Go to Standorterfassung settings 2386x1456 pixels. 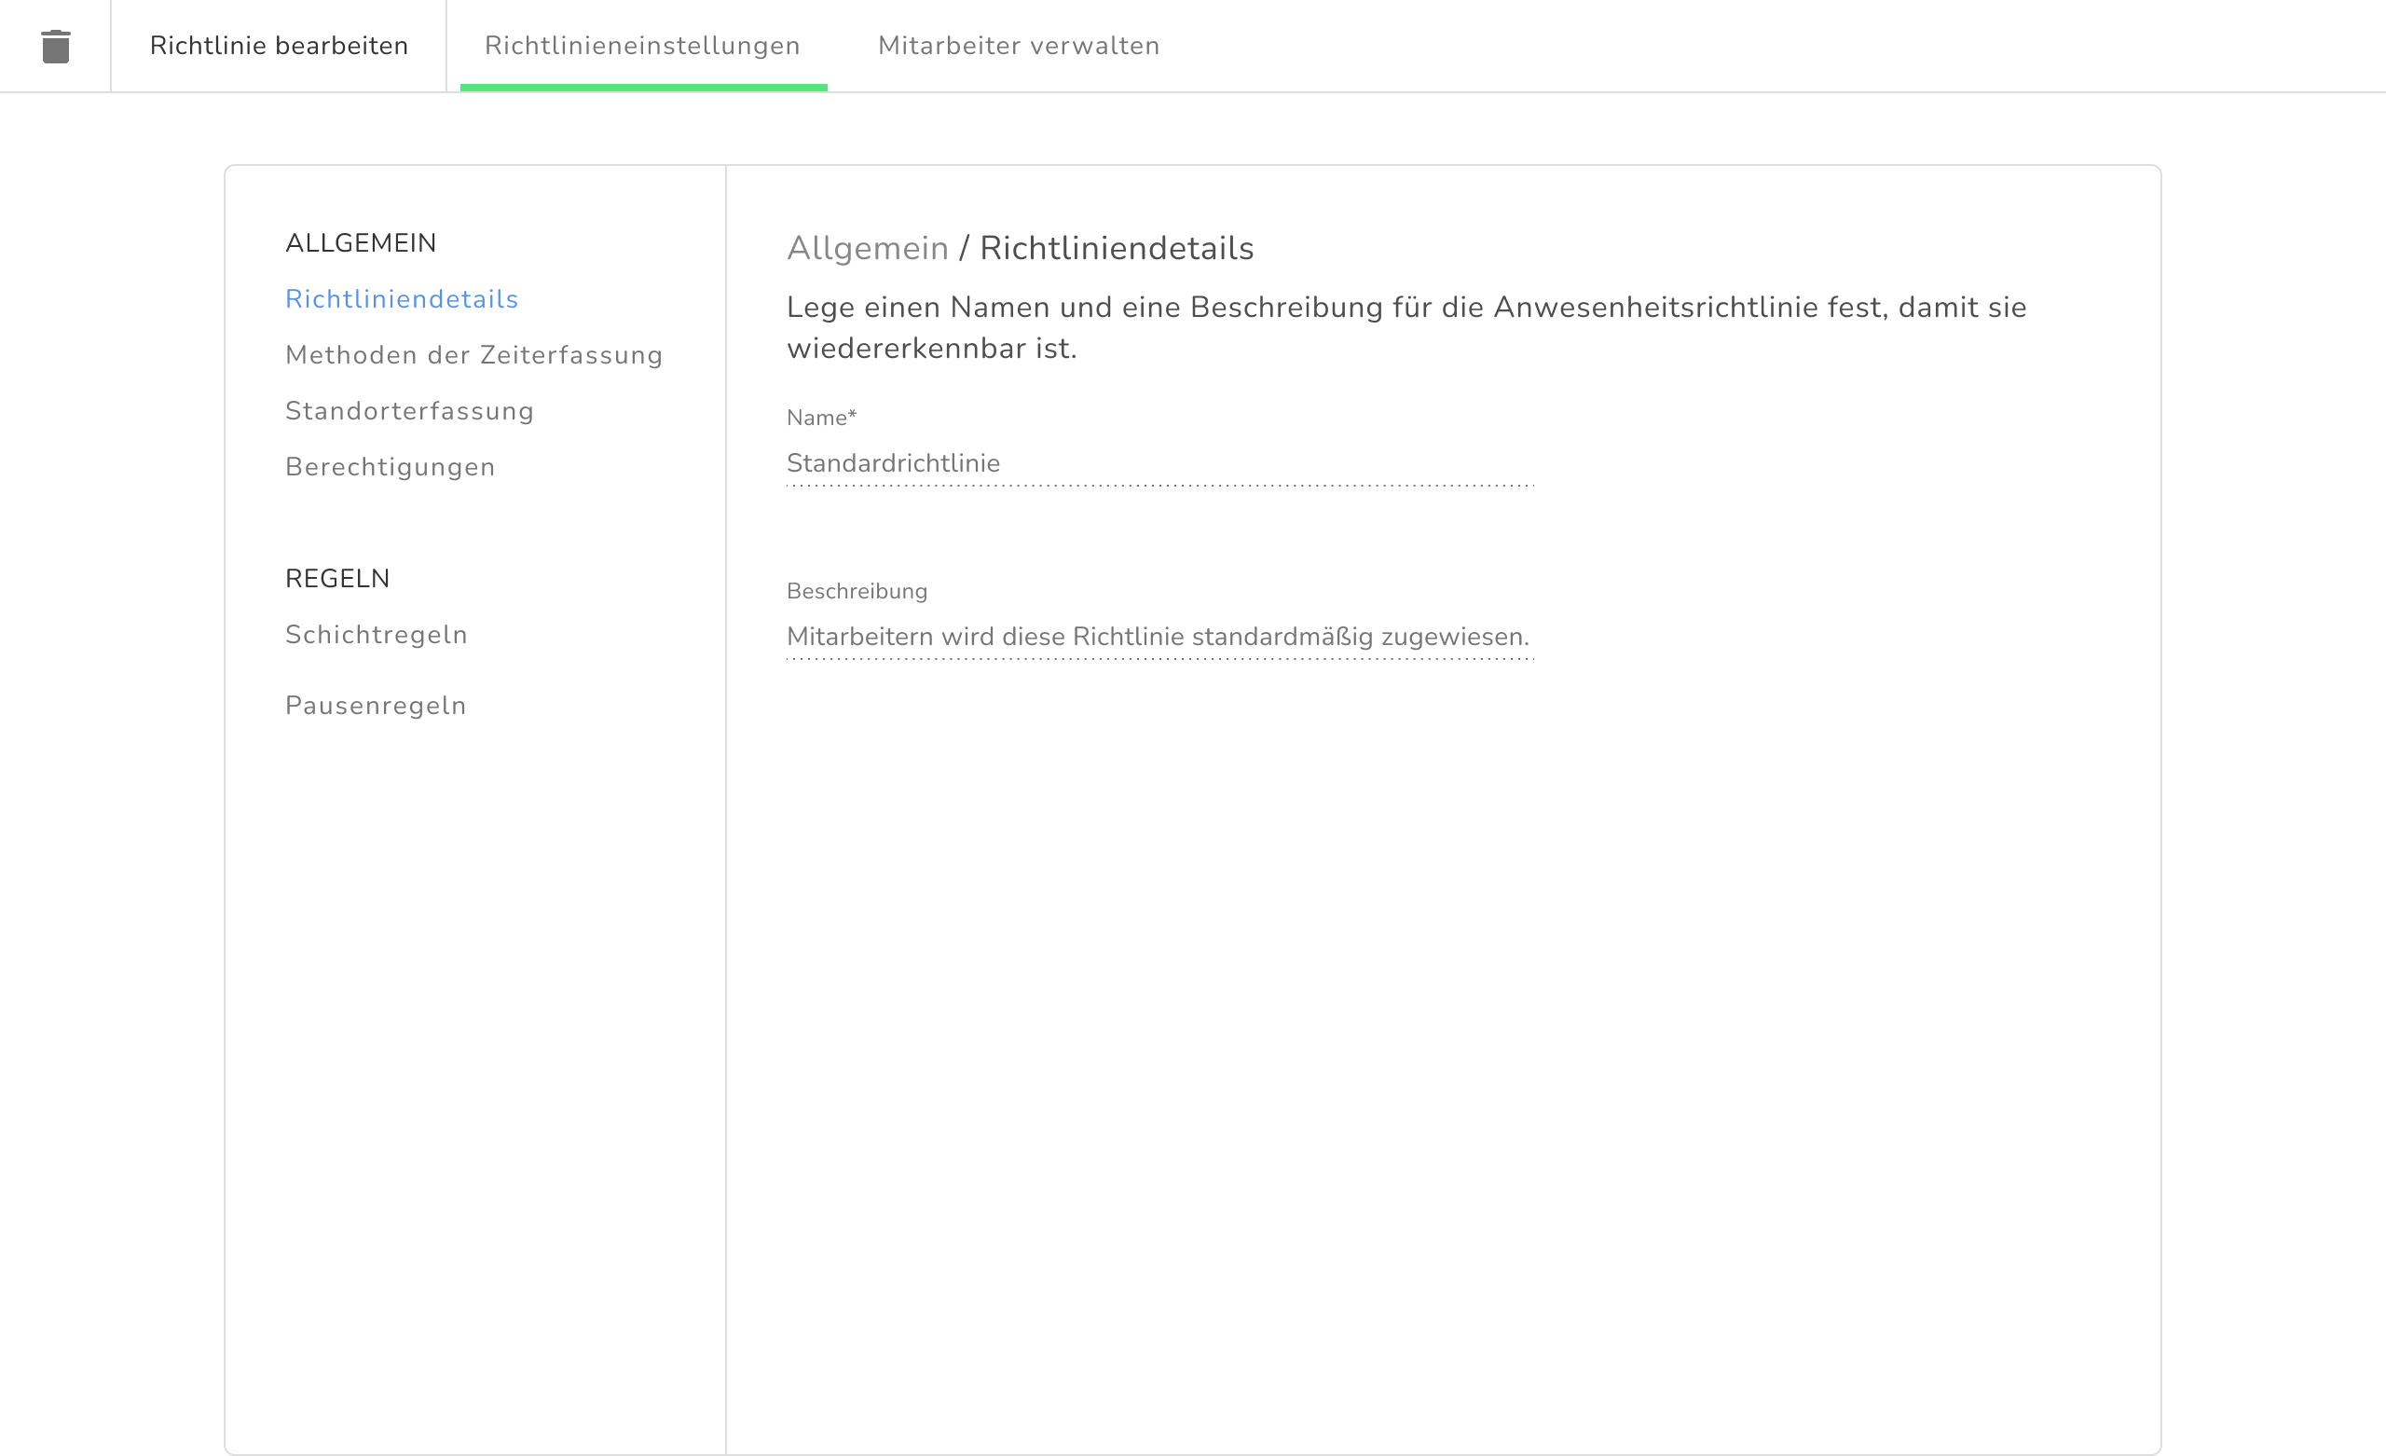coord(408,412)
